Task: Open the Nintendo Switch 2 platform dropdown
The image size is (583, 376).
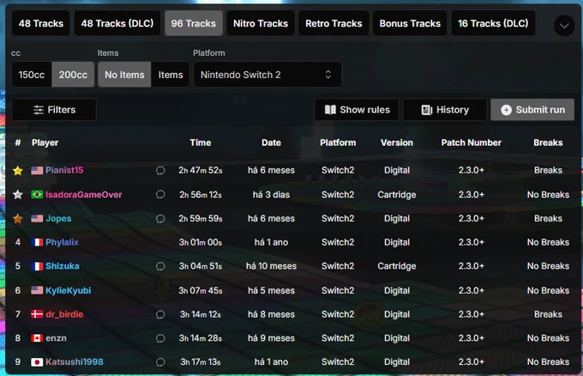Action: click(267, 75)
